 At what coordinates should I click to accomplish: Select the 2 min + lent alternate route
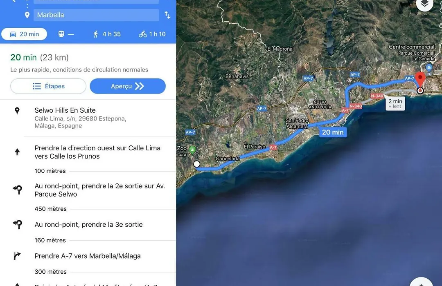[395, 104]
